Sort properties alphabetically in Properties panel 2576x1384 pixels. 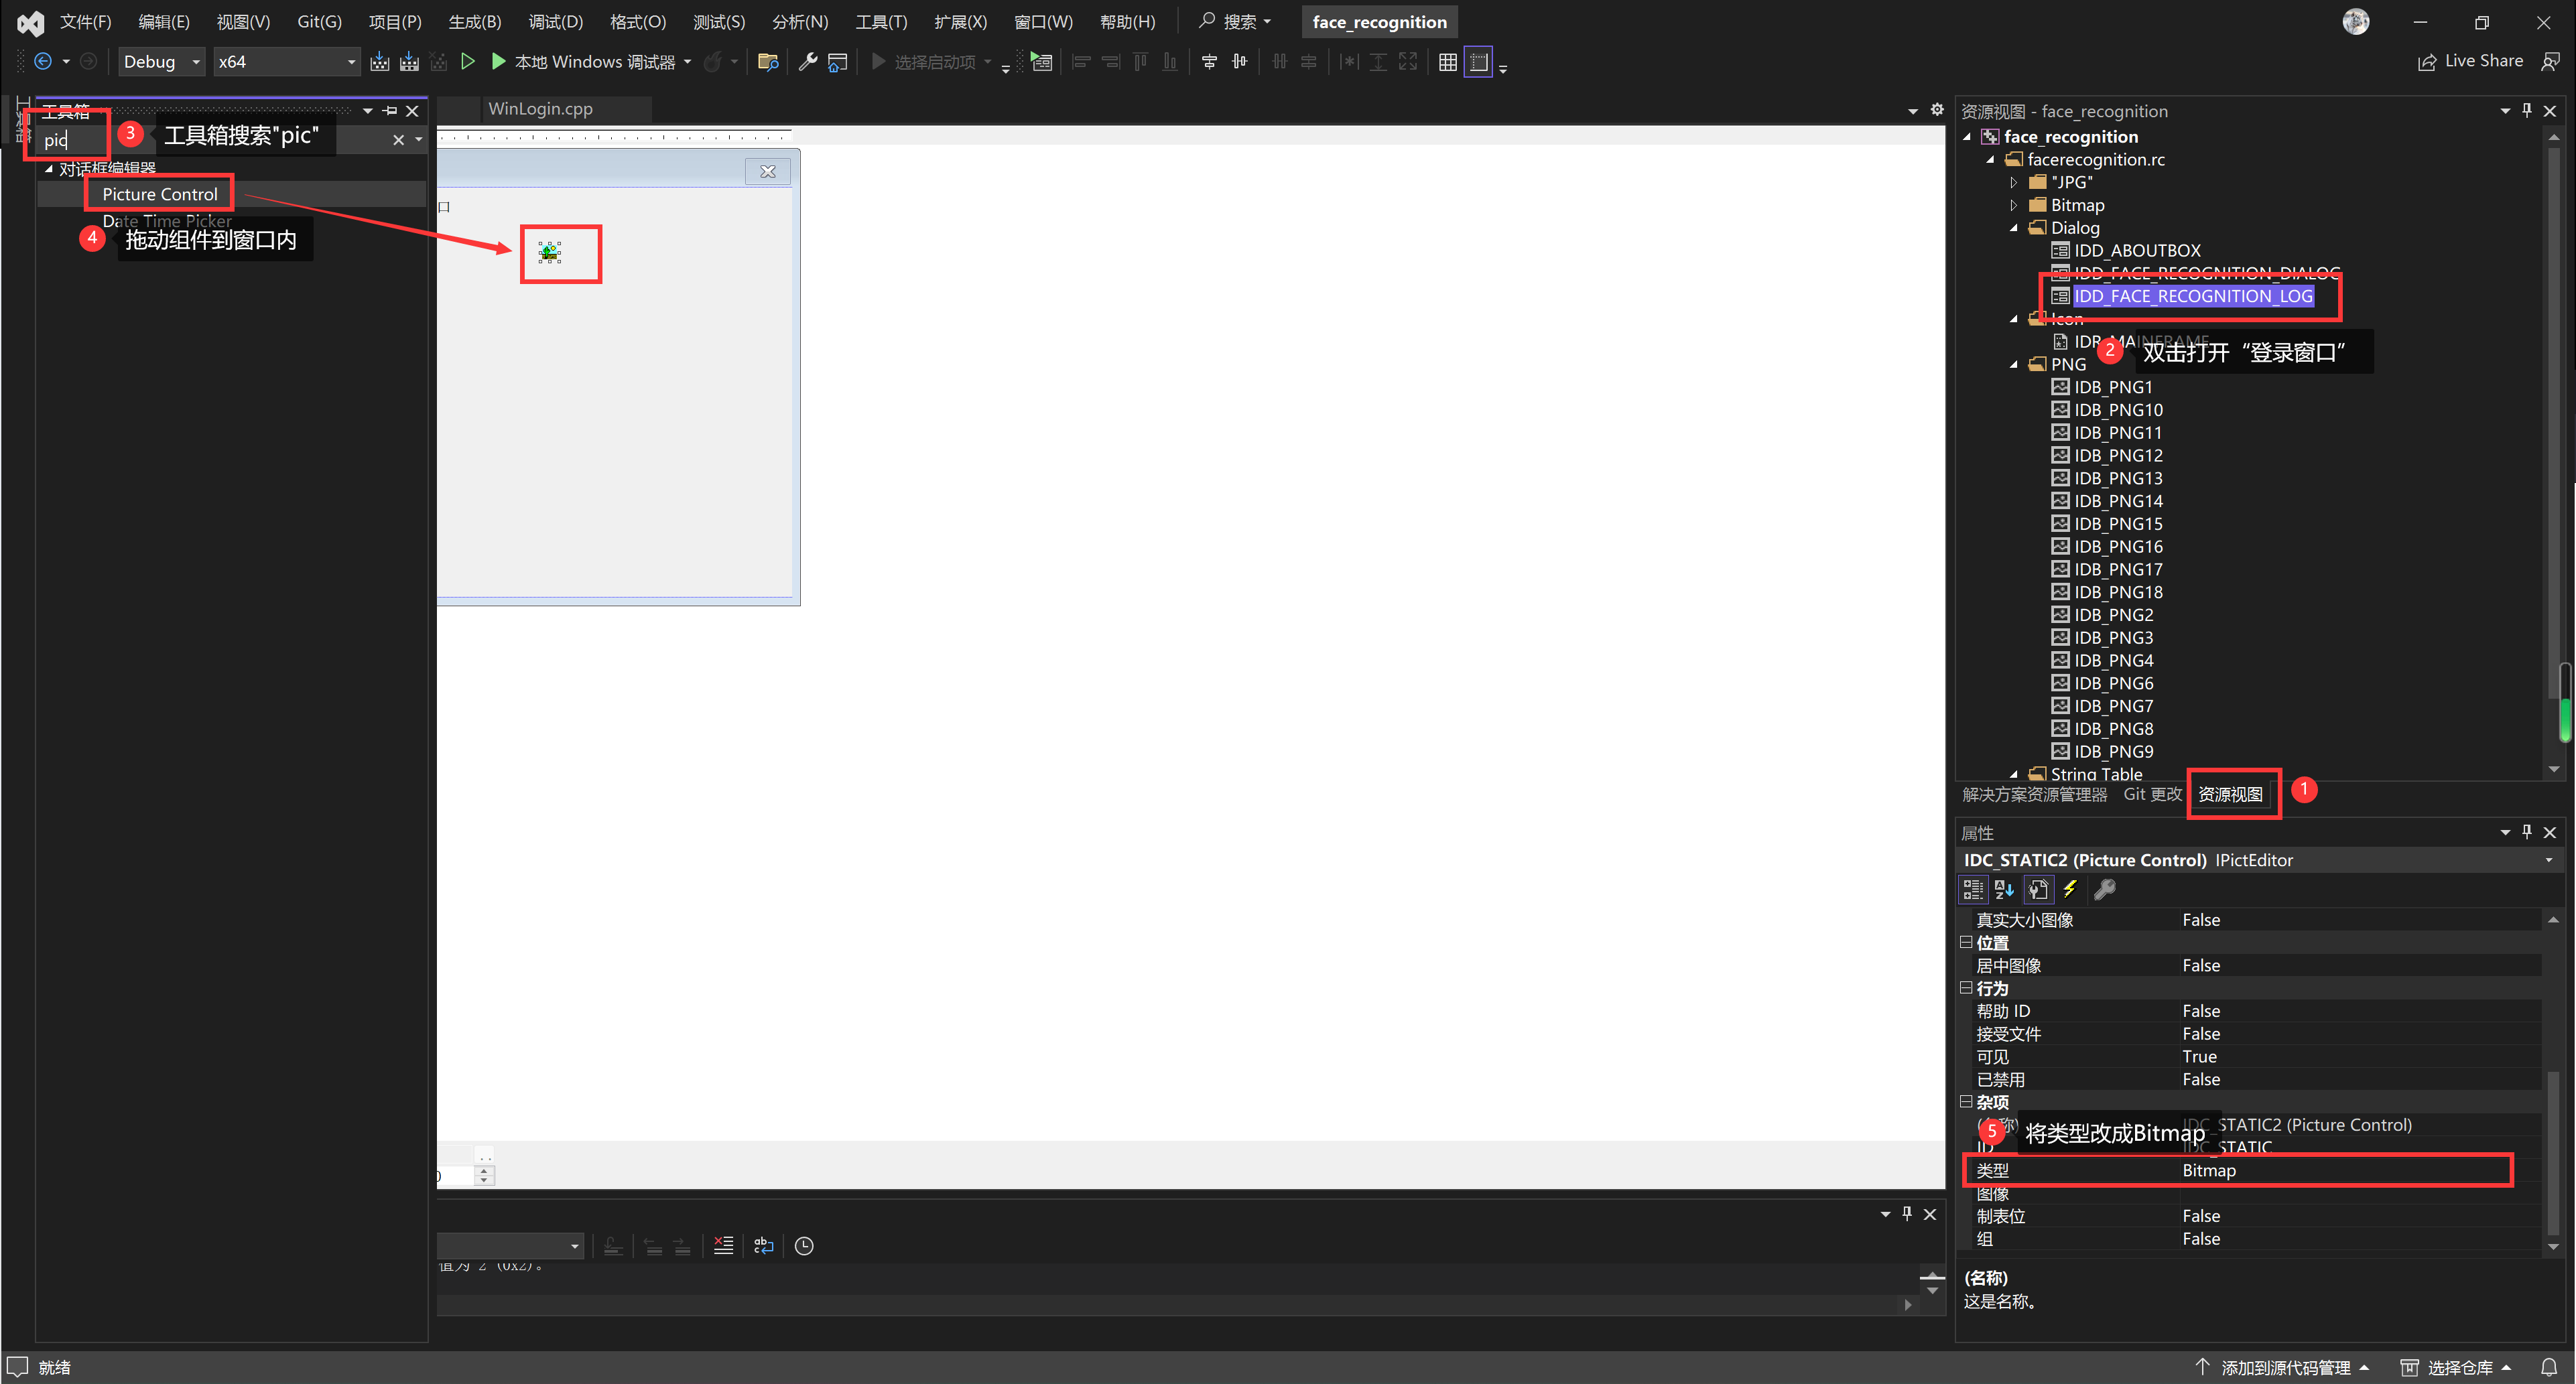click(x=2004, y=889)
